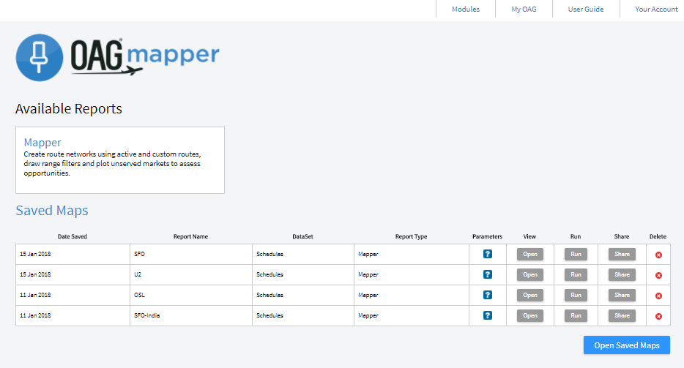Share the SFO-India saved map
Viewport: 684px width, 368px height.
622,315
